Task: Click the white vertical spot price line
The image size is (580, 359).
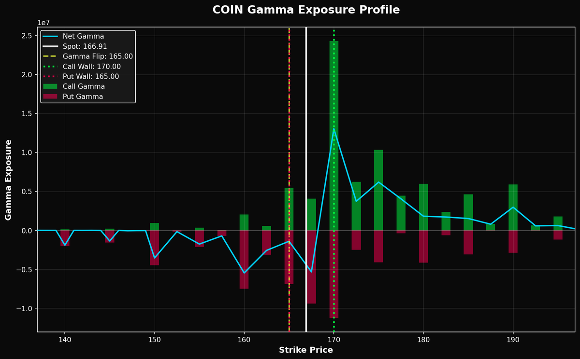Action: click(306, 179)
